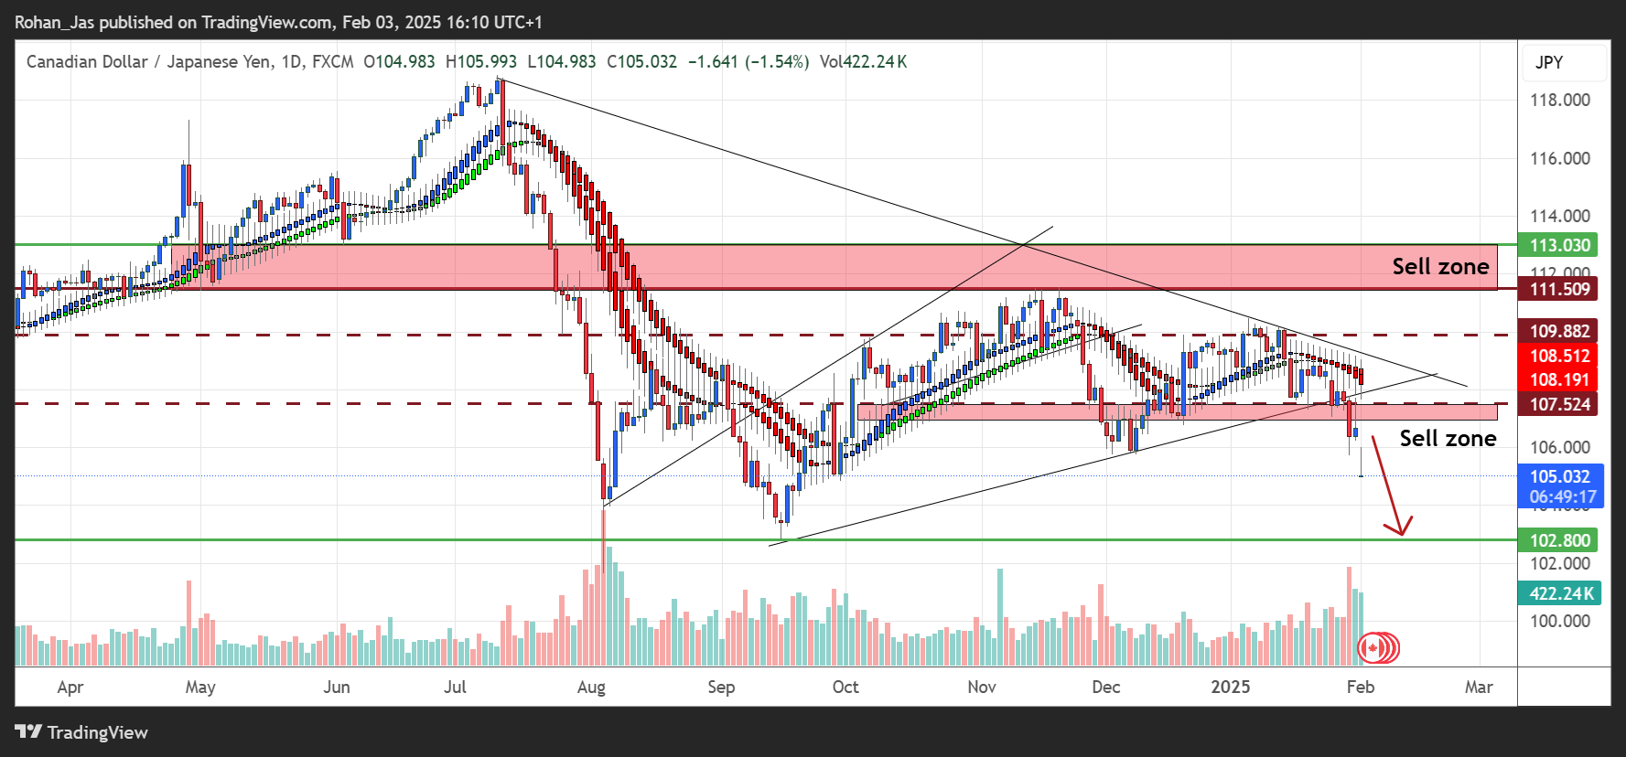Click the lower Sell zone text

1448,438
